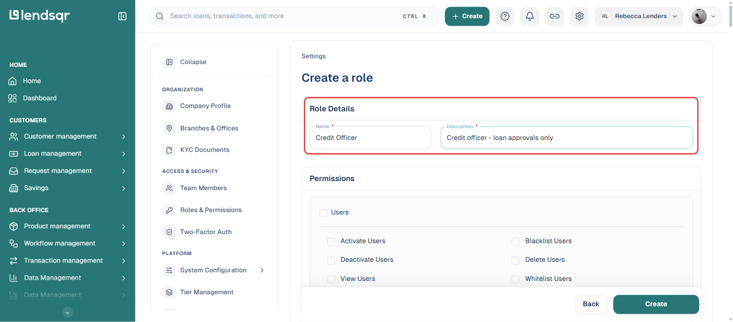Click the role Name input field
Screen dimensions: 733x322
[x=370, y=138]
